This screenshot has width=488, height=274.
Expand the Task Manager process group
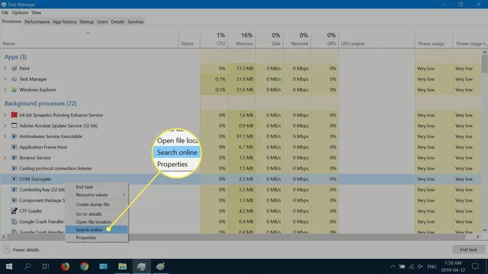(x=5, y=79)
